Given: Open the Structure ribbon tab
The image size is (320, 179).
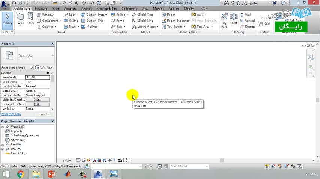Looking at the screenshot, I should click(x=41, y=9).
